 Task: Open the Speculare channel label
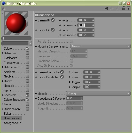[x=10, y=95]
